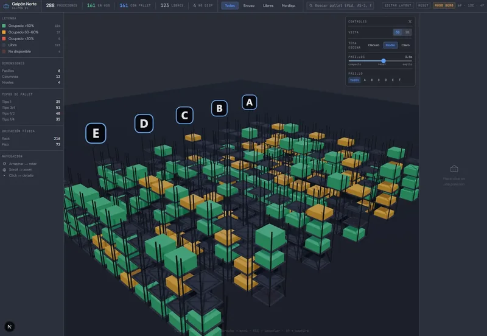Click the Tipo 1/2 pallet type row
The width and height of the screenshot is (487, 336).
click(x=31, y=113)
